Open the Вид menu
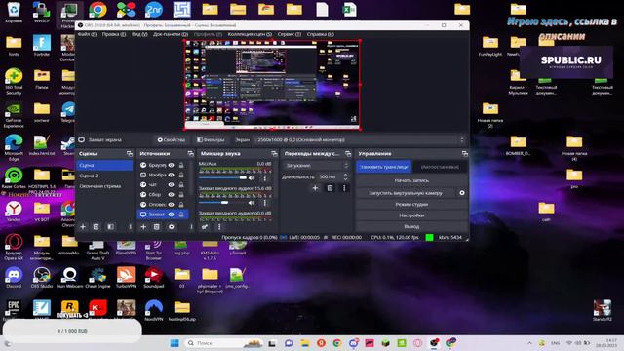This screenshot has height=351, width=624. point(139,34)
